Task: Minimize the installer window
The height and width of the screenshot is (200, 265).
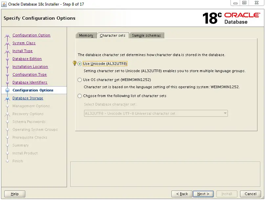Action: [x=235, y=3]
